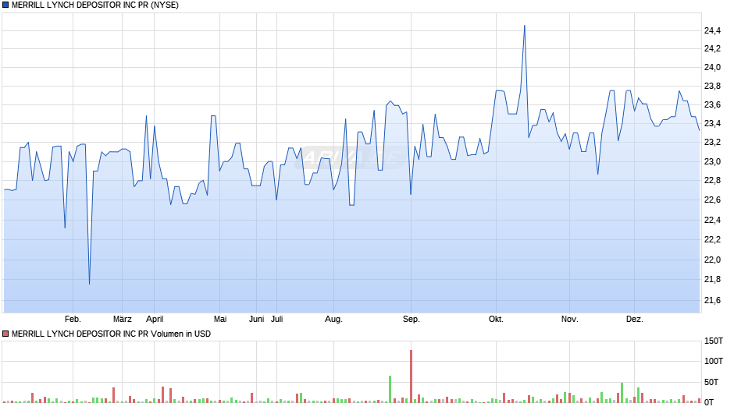Click the 'April' month label on the x-axis
Image resolution: width=734 pixels, height=410 pixels.
[x=155, y=320]
